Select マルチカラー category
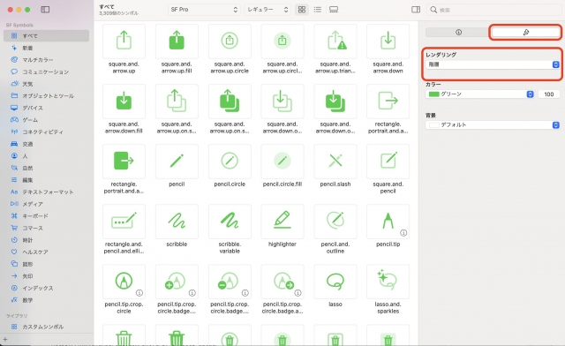 coord(47,60)
